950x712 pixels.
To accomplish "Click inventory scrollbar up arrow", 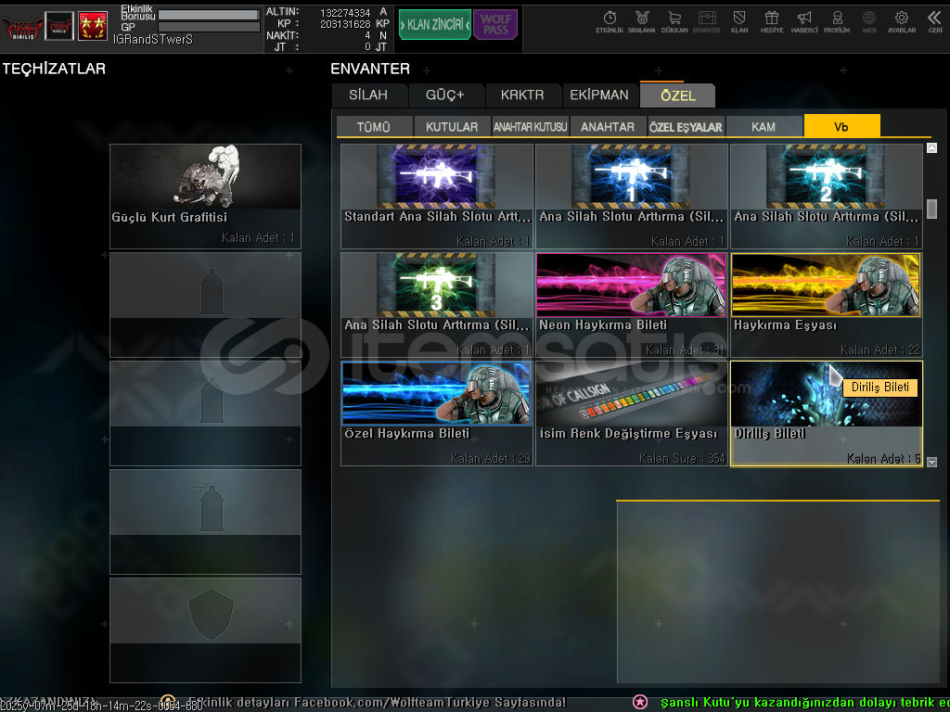I will click(x=931, y=147).
